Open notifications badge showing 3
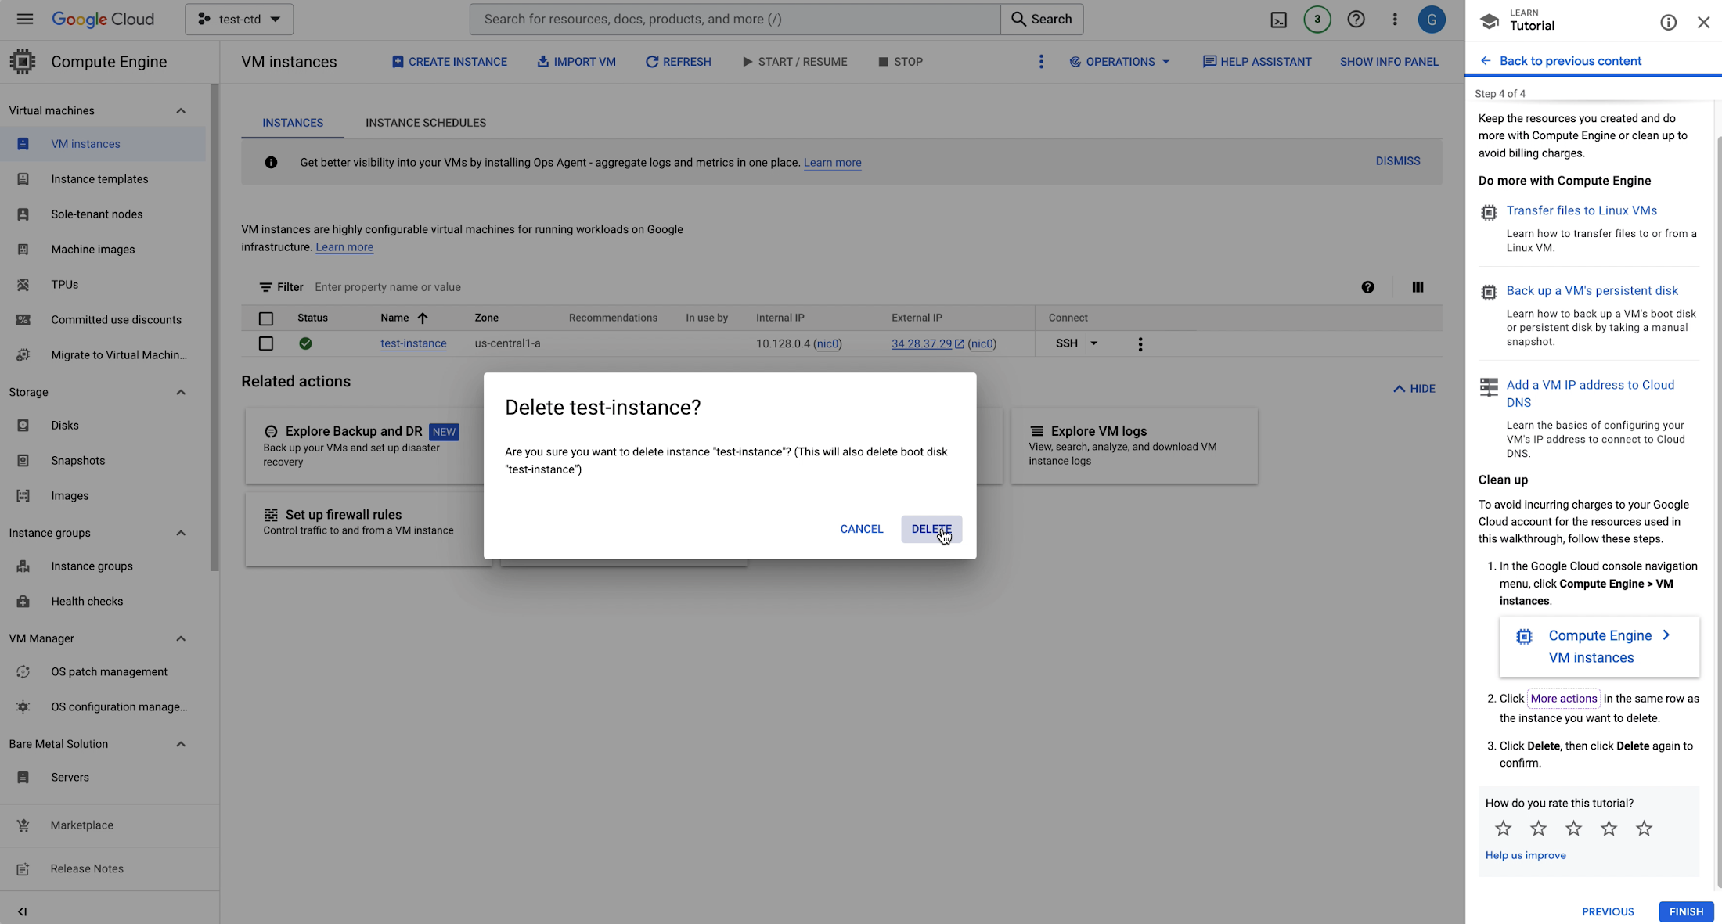Screen dimensions: 1722x924 (x=1317, y=20)
